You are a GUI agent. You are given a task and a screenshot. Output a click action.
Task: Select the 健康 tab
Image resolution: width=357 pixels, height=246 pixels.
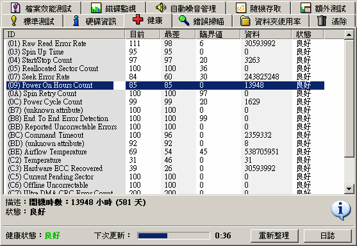pos(148,20)
